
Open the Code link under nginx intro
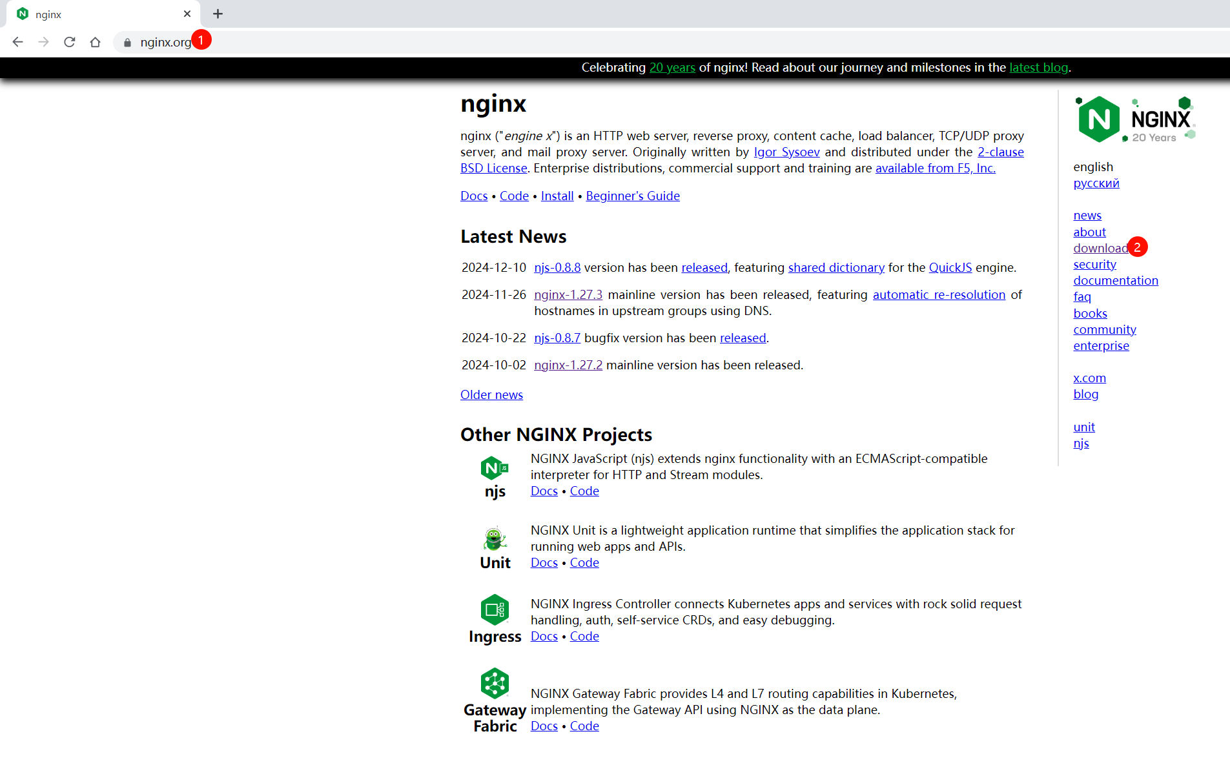point(514,196)
